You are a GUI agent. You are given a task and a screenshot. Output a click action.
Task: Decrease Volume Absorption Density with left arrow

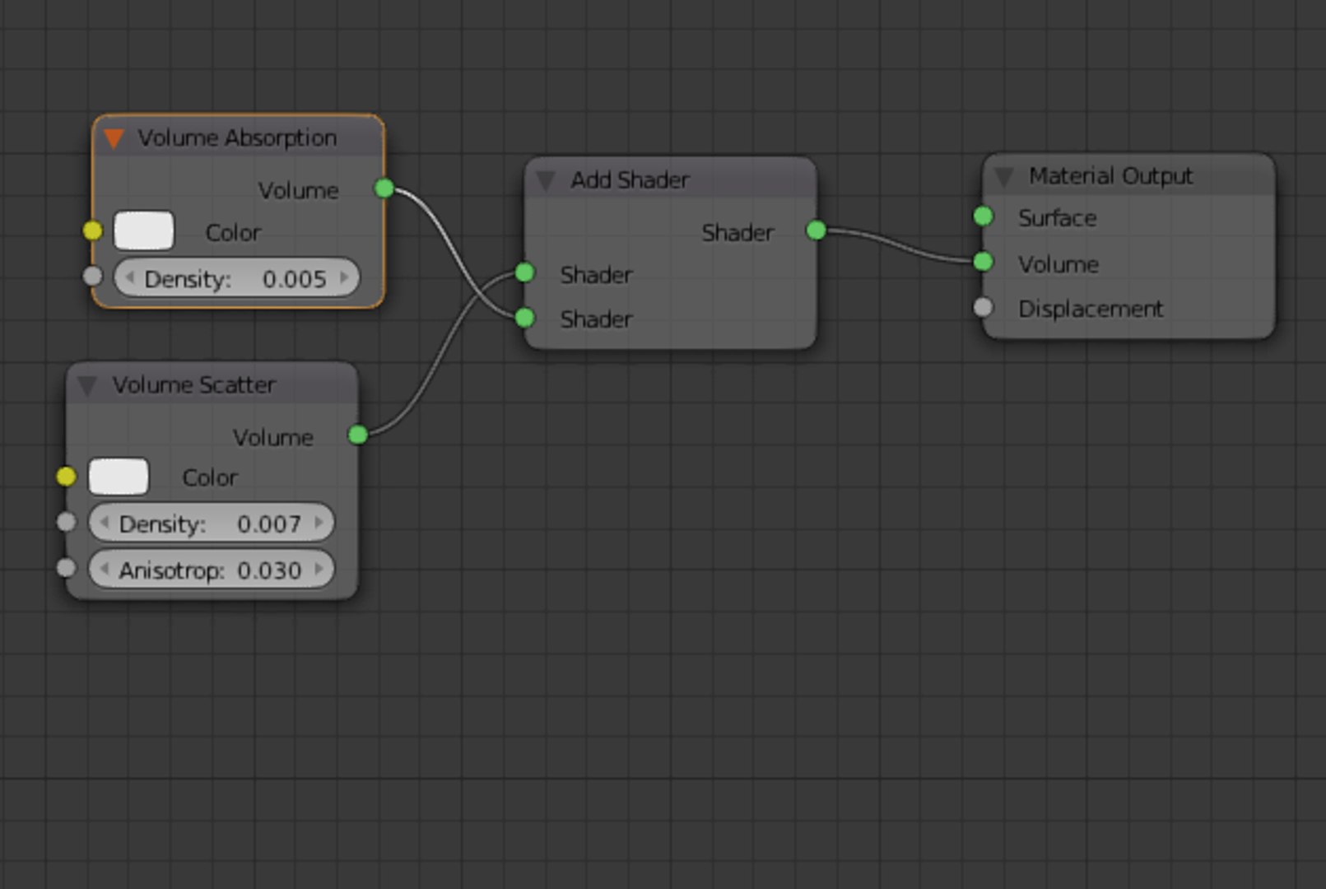(x=129, y=277)
